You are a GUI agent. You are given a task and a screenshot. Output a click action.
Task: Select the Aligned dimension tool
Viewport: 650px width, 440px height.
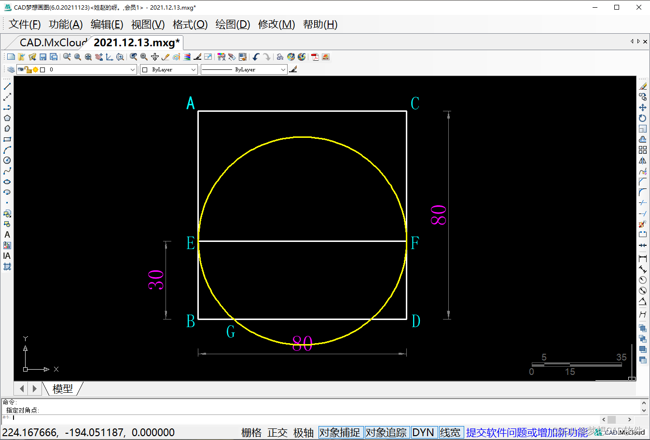point(643,269)
